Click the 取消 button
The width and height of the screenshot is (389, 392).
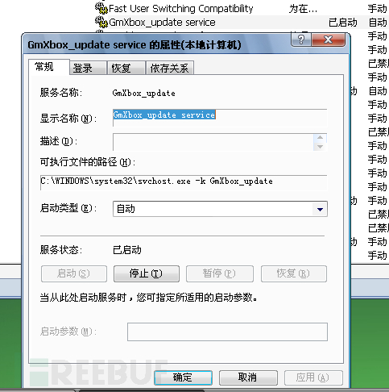point(248,377)
